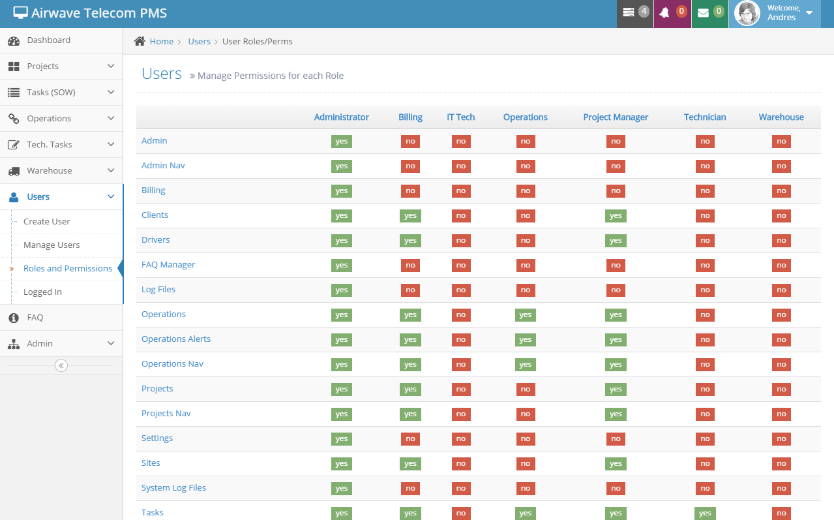Toggle Billing permission for Clients row
This screenshot has width=834, height=520.
pos(410,216)
